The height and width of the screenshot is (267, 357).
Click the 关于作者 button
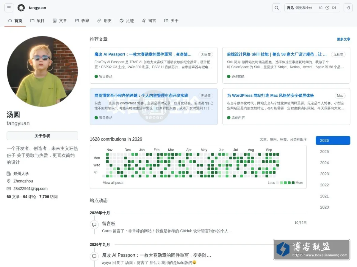[x=42, y=136]
